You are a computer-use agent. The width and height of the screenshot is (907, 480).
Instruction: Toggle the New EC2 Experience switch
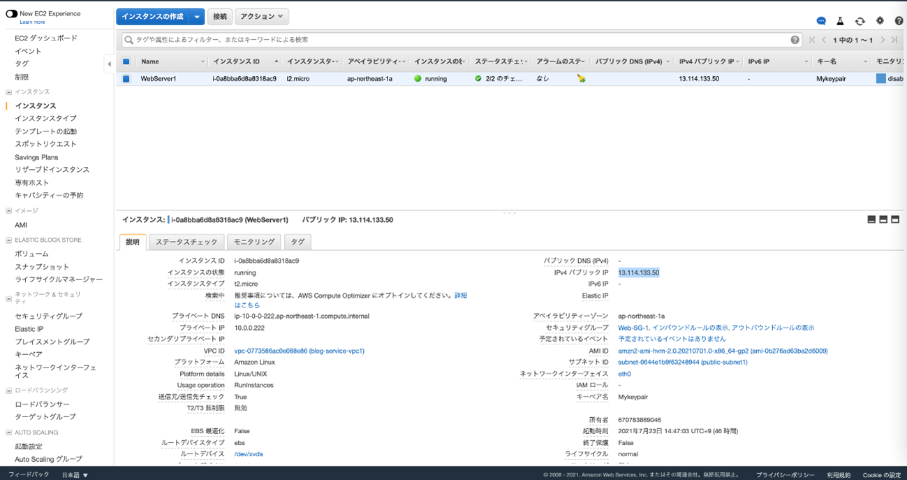(x=12, y=13)
